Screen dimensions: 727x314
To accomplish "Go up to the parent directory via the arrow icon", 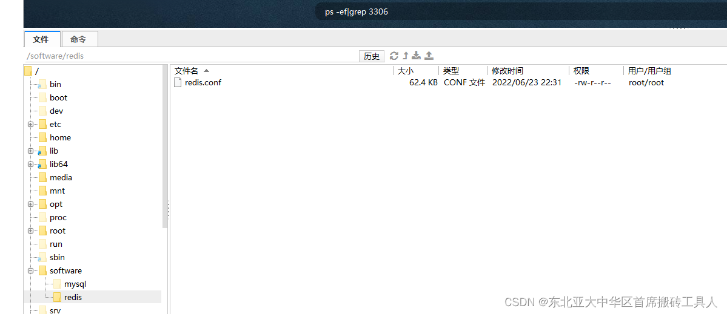I will [405, 56].
